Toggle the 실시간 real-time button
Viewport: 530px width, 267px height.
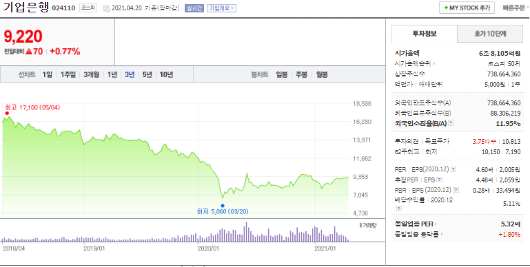point(194,8)
